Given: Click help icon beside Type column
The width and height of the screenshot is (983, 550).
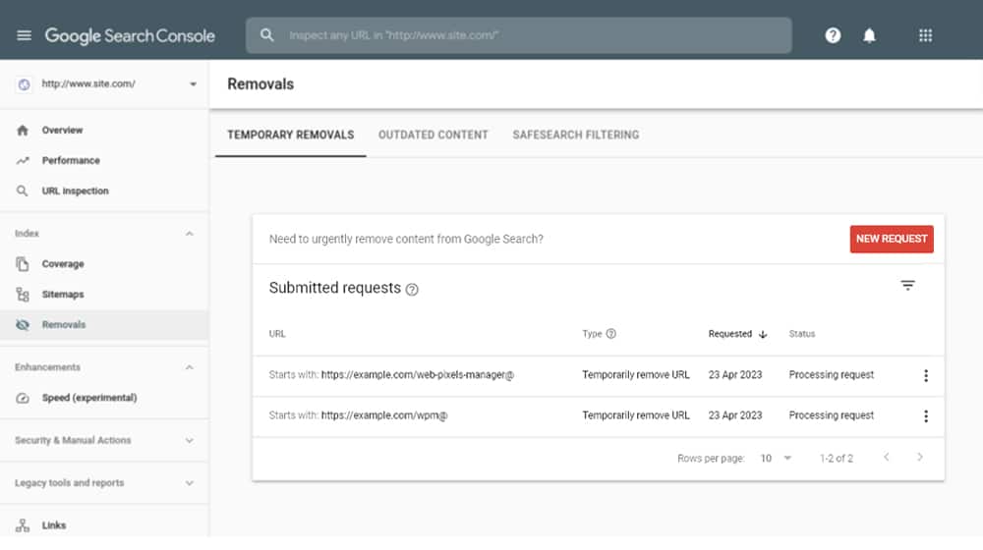Looking at the screenshot, I should (610, 334).
